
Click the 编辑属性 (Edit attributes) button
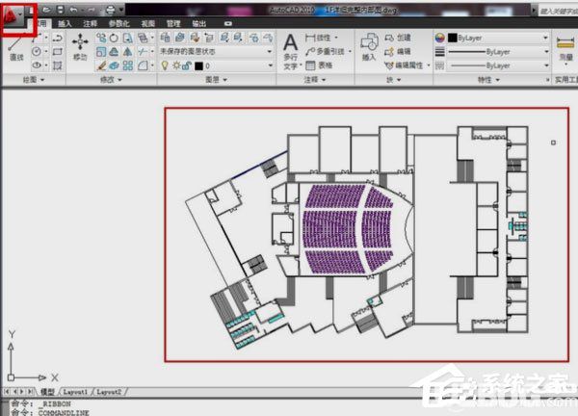(405, 65)
